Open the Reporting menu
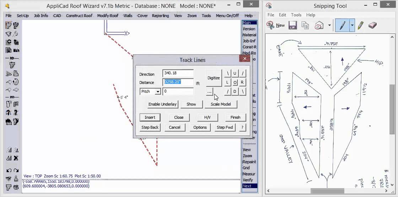 tap(160, 16)
